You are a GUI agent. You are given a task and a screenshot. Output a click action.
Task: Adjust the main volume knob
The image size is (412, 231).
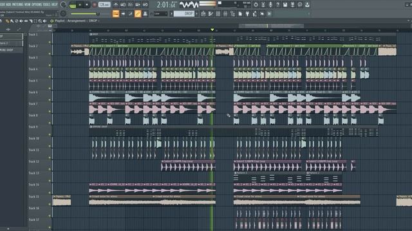(63, 4)
